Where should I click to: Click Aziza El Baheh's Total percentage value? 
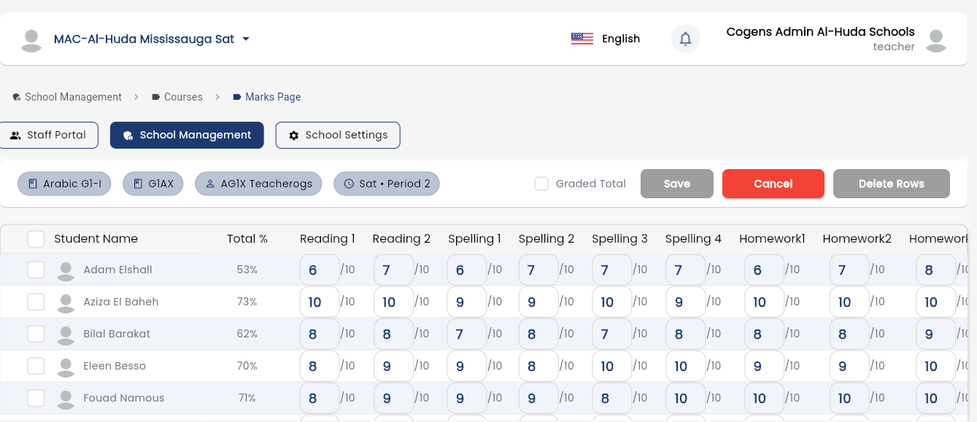point(247,302)
